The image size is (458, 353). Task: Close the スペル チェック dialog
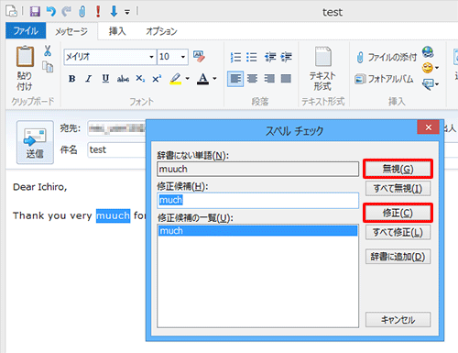428,127
